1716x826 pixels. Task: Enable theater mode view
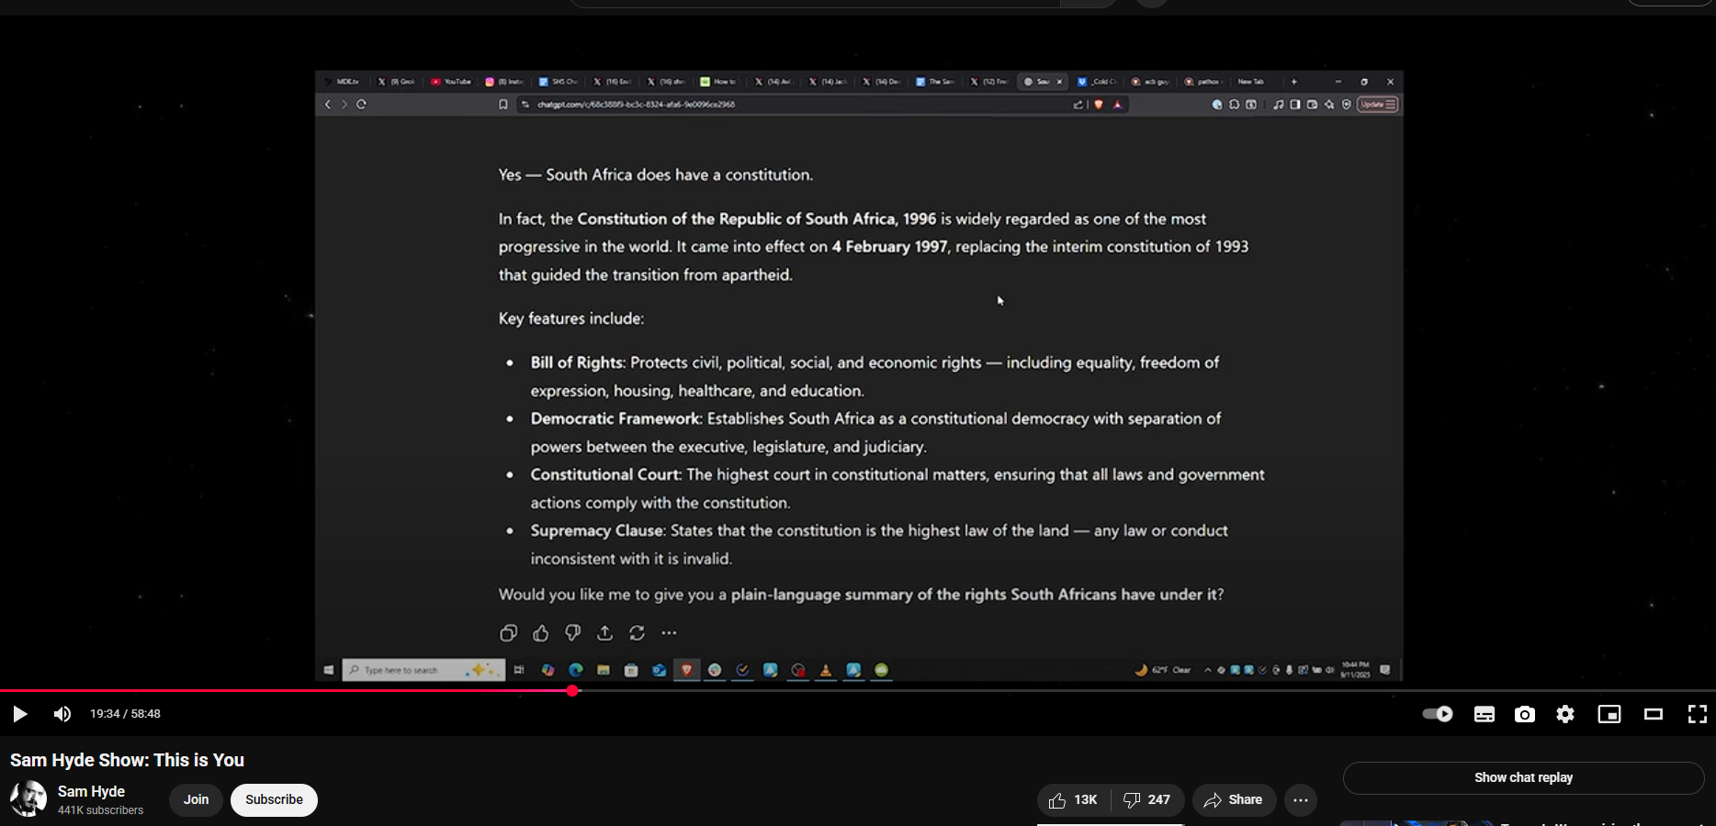click(x=1654, y=714)
